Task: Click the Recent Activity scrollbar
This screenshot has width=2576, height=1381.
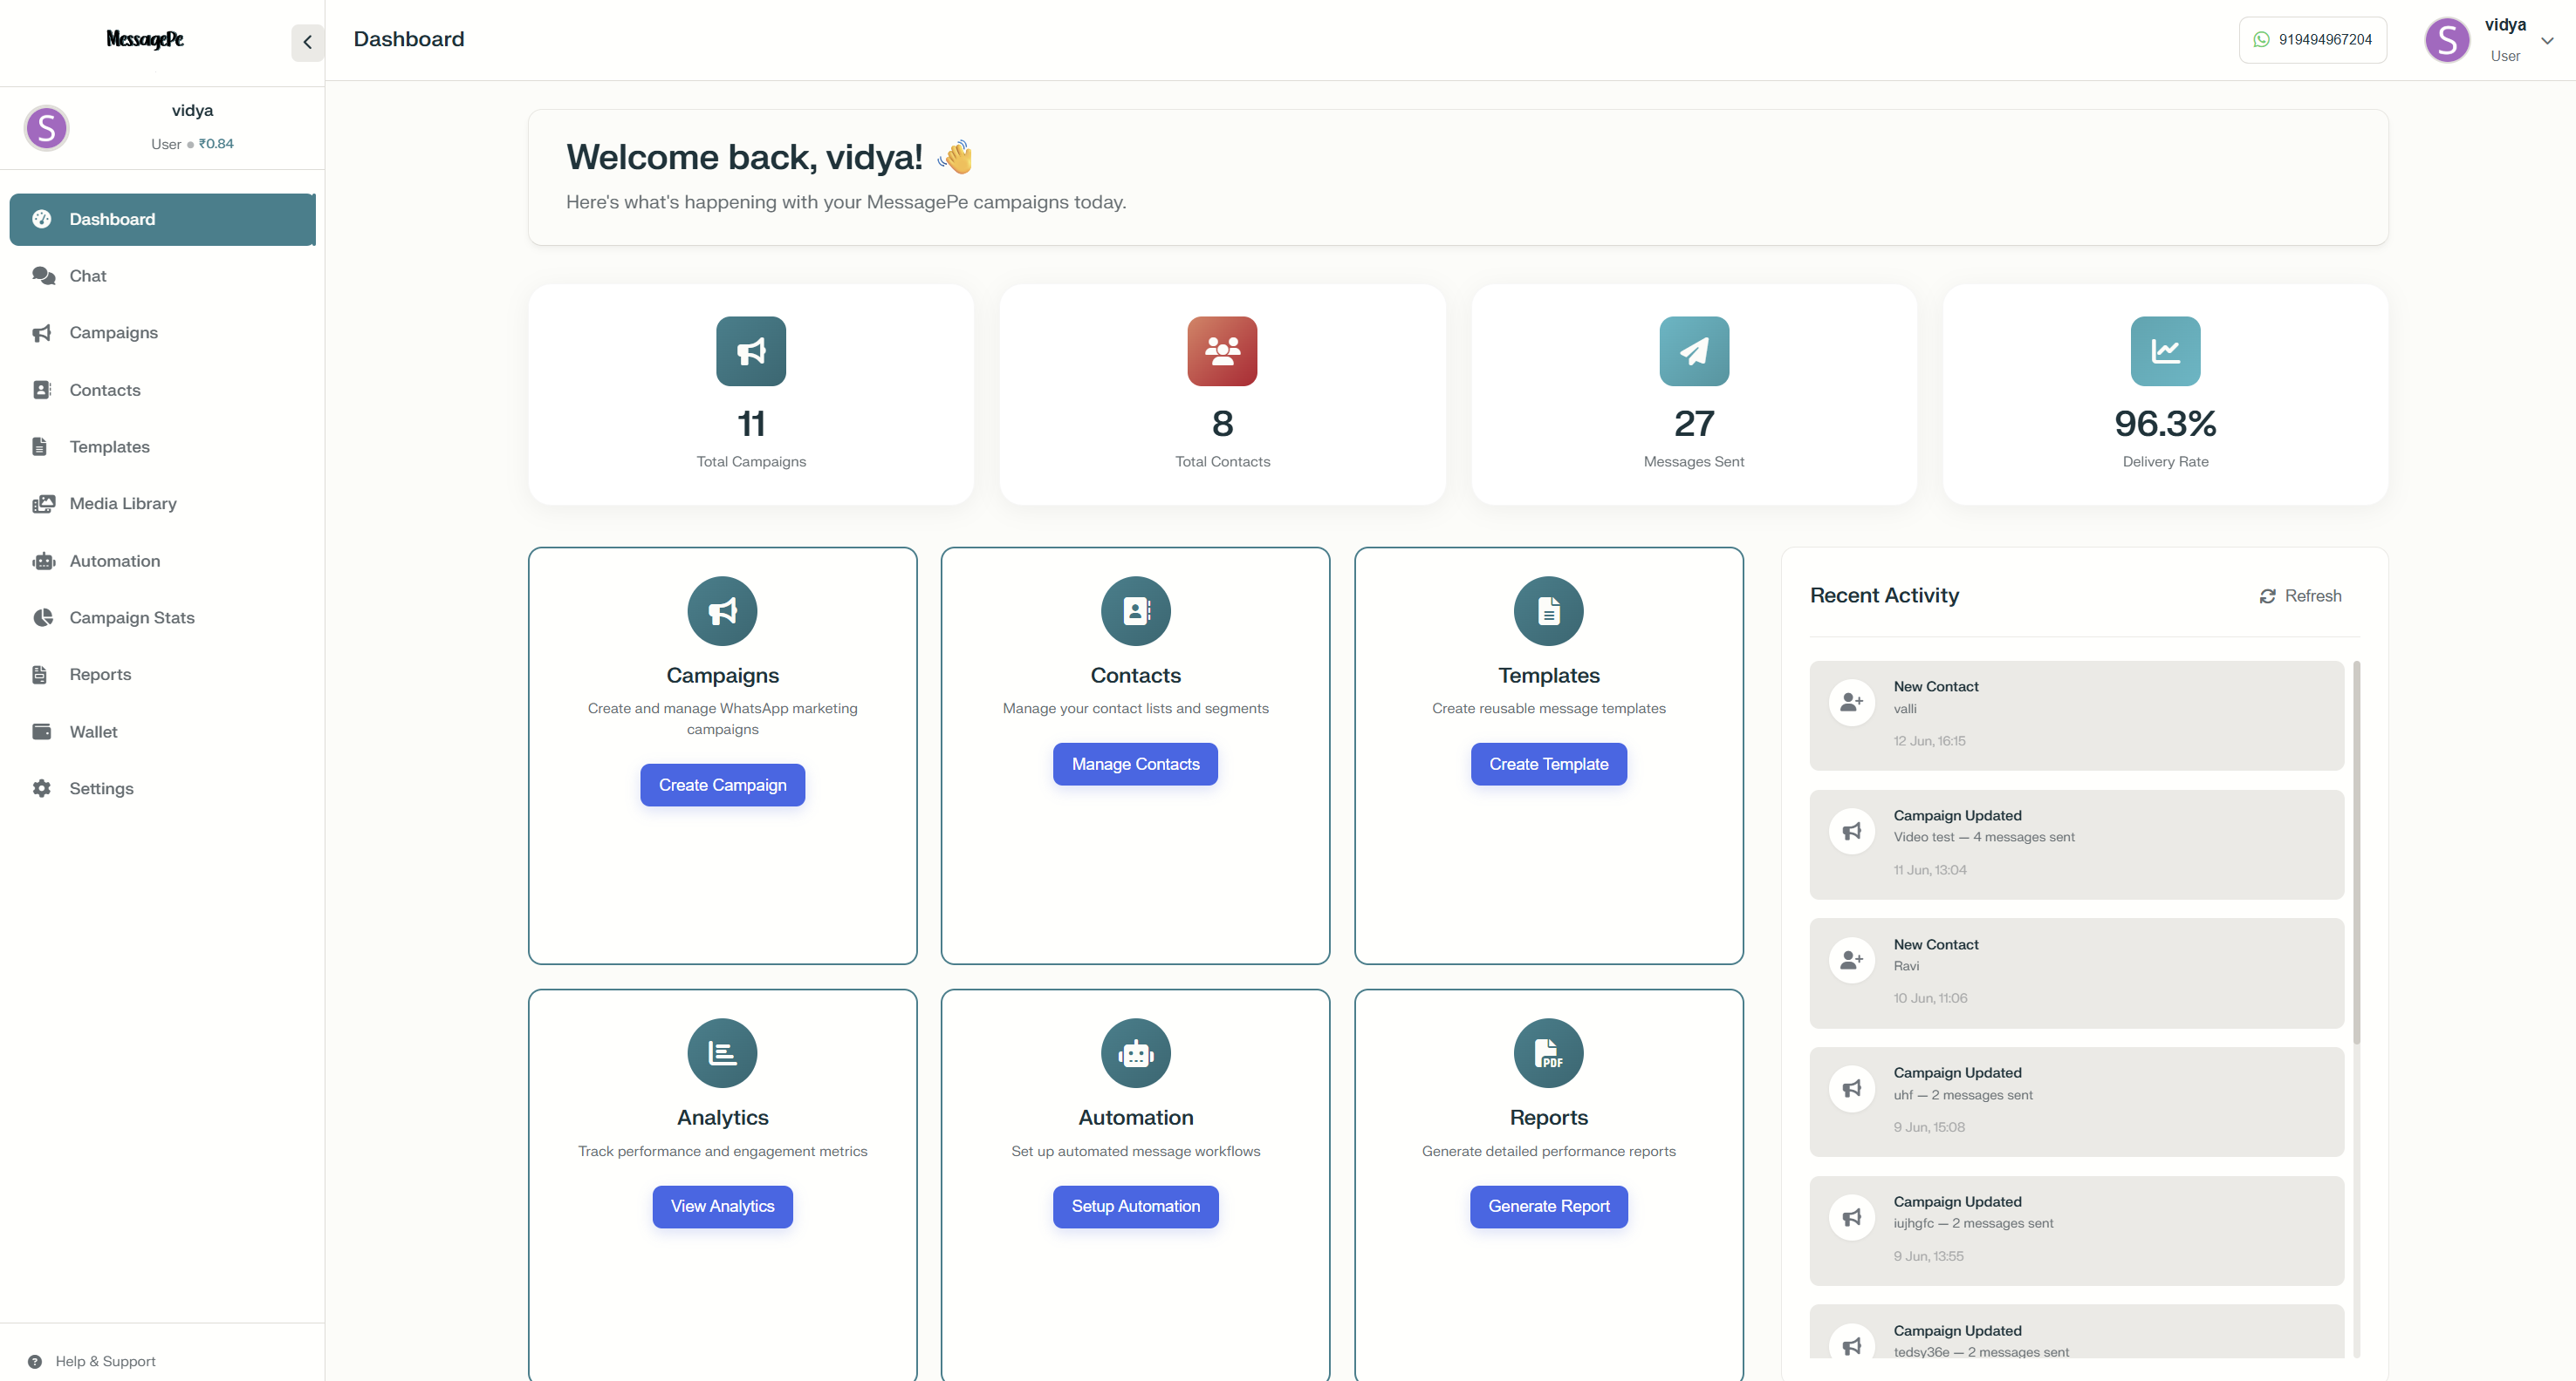Action: 2356,853
